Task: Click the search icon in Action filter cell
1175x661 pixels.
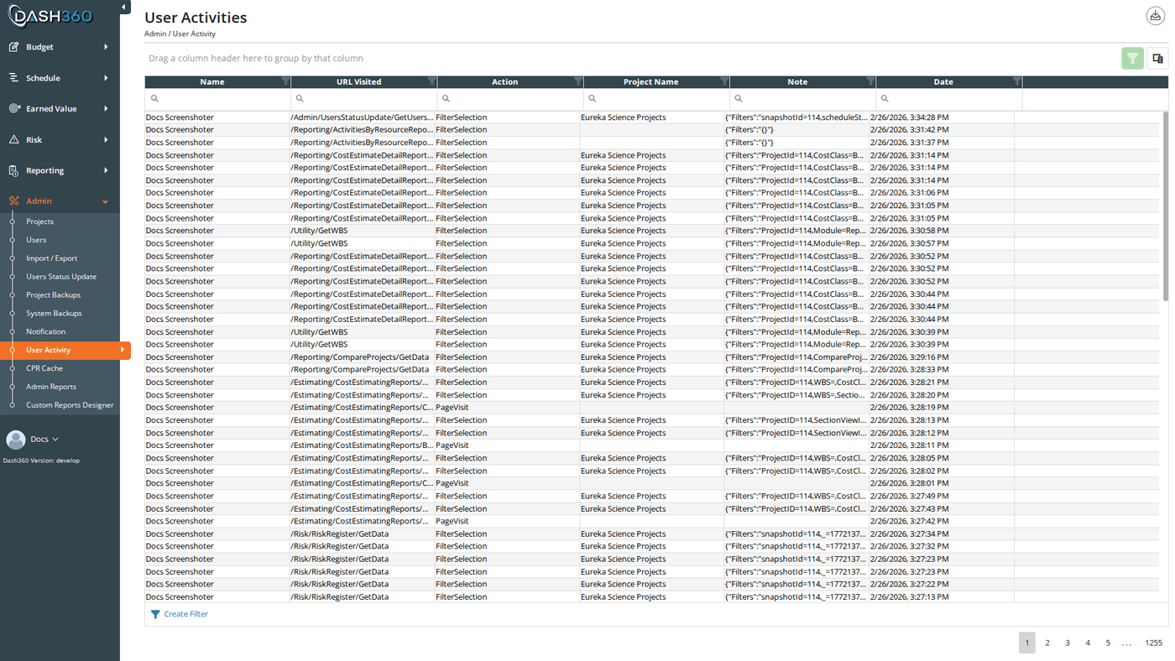Action: click(x=446, y=99)
